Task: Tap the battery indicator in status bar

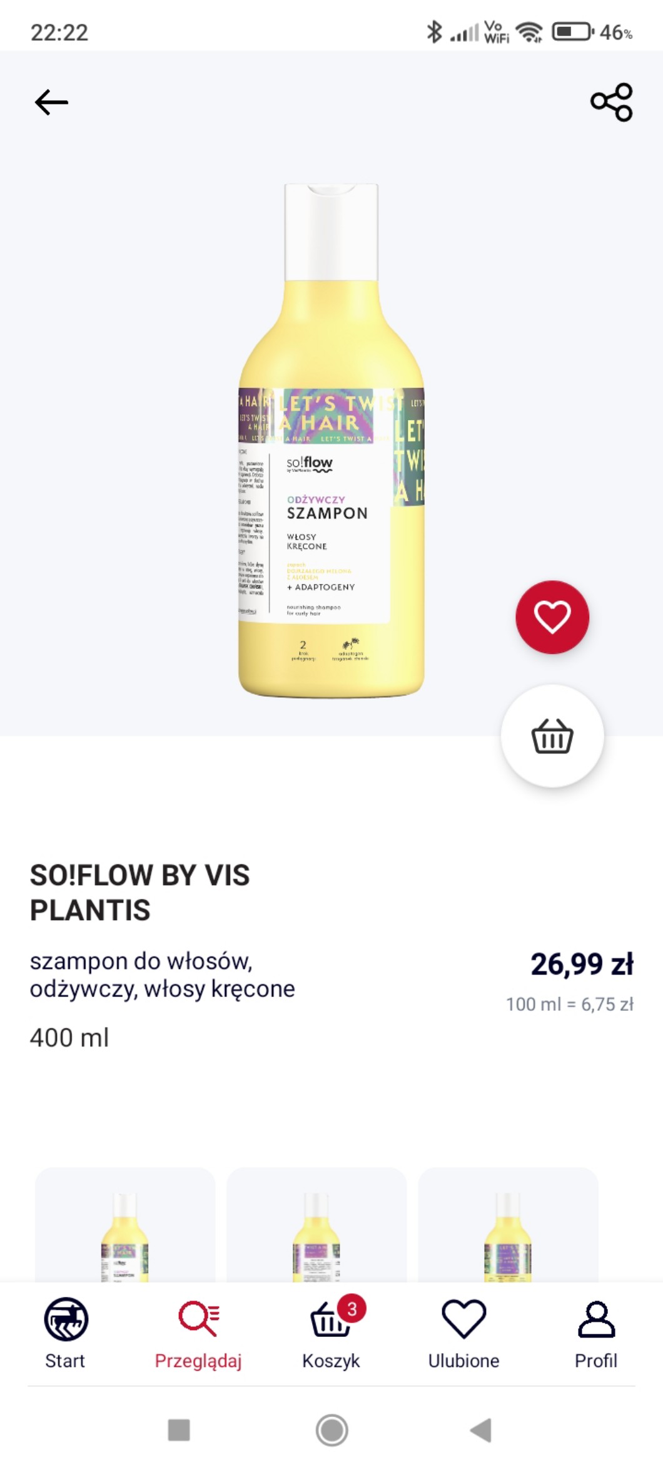Action: pos(572,31)
